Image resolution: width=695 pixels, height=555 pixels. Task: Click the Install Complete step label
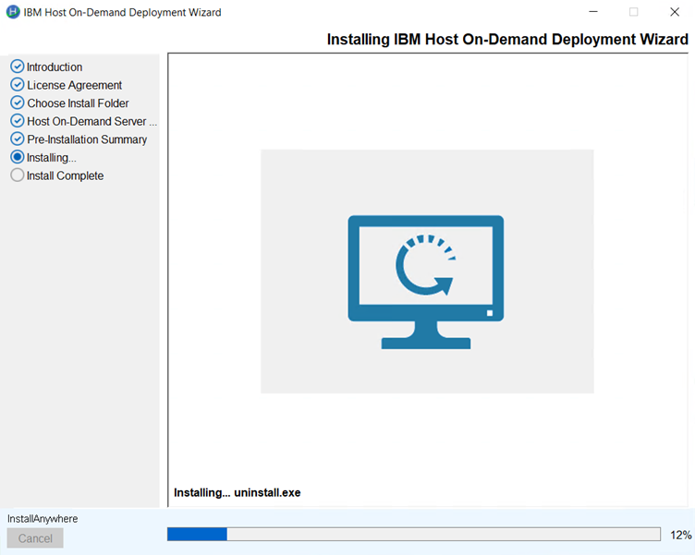click(x=65, y=175)
